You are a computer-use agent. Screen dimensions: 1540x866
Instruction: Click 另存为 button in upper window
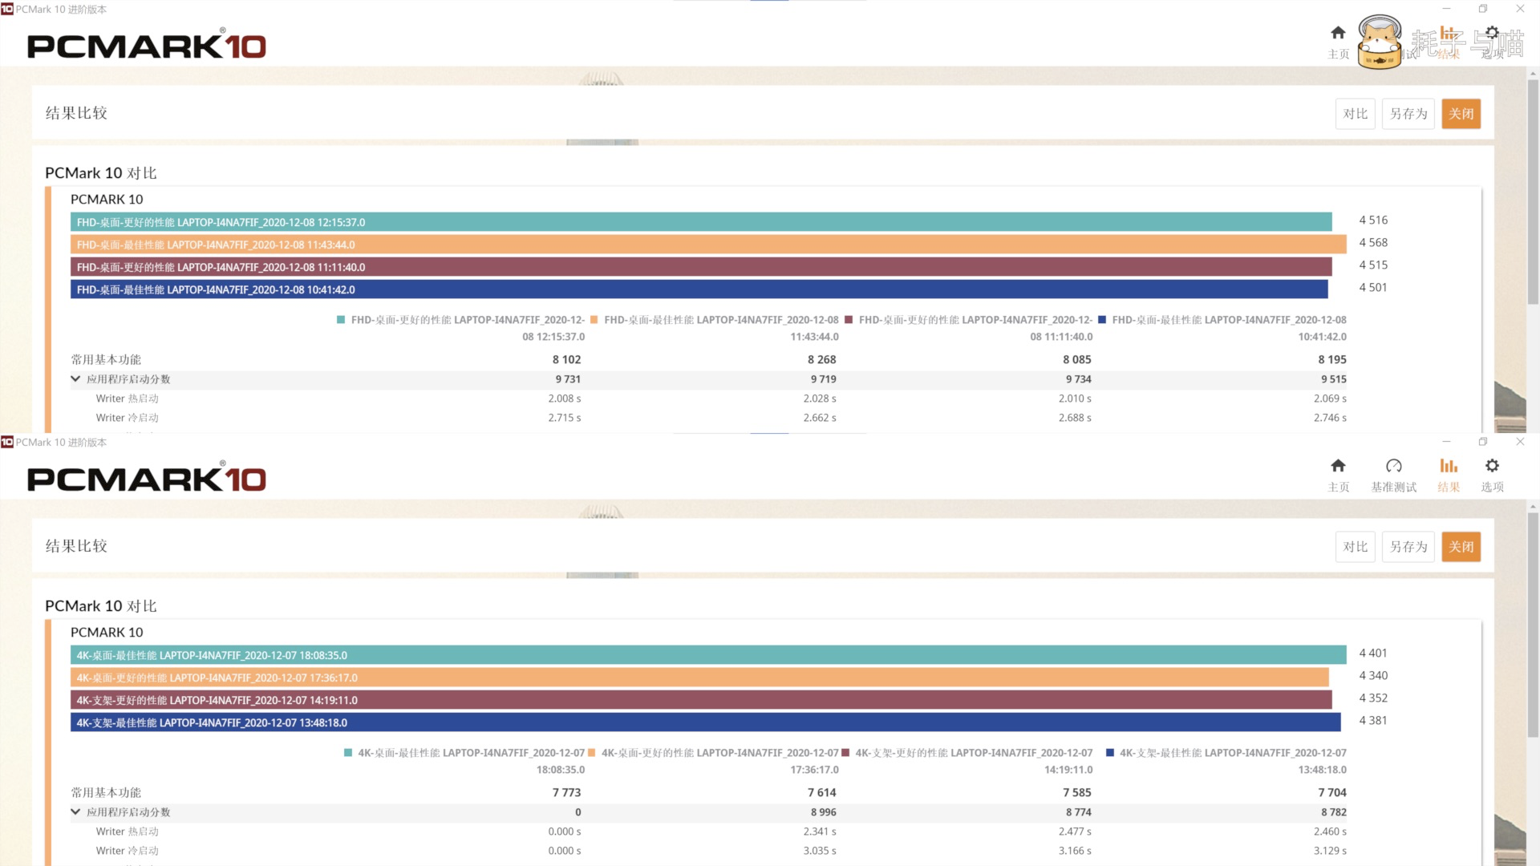[1408, 114]
